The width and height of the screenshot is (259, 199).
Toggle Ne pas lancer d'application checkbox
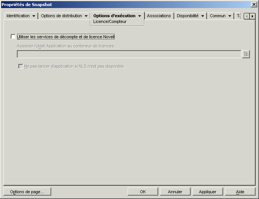21,66
